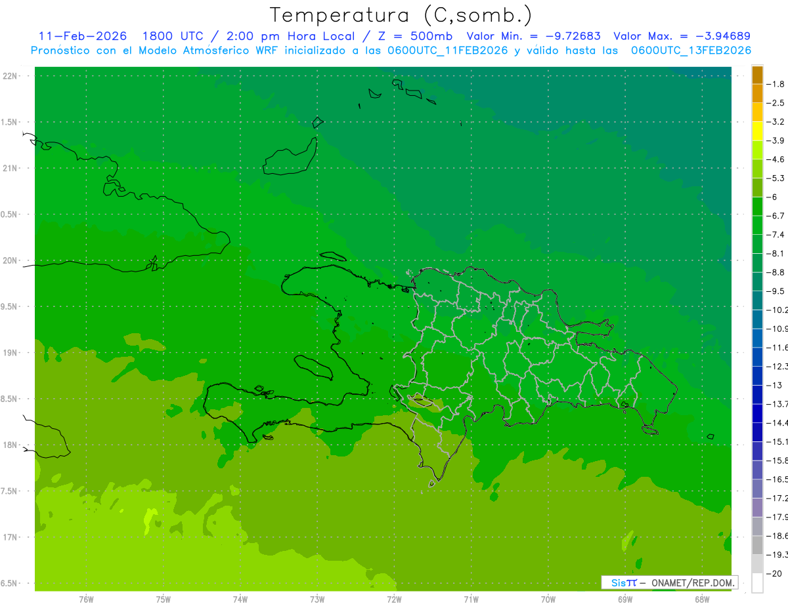Click the '76W' longitude label
This screenshot has height=608, width=788.
point(86,599)
